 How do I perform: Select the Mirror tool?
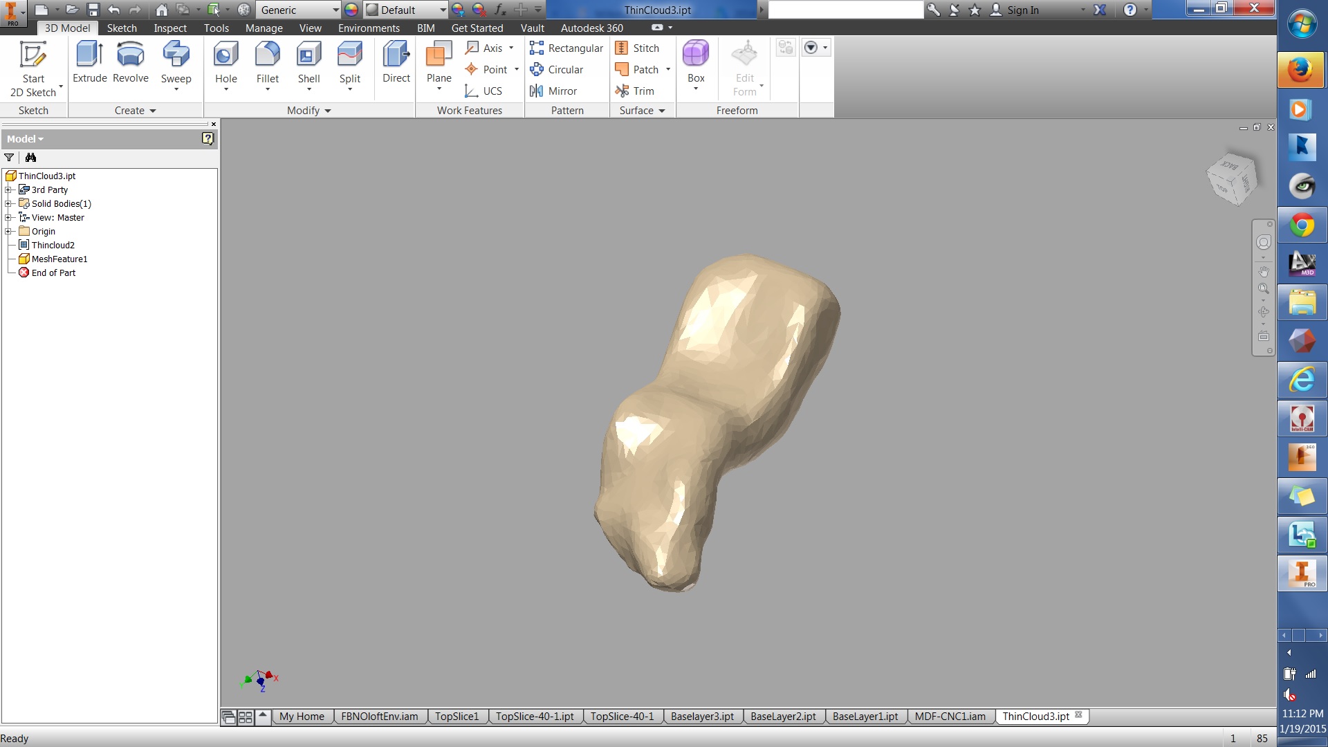click(x=553, y=91)
